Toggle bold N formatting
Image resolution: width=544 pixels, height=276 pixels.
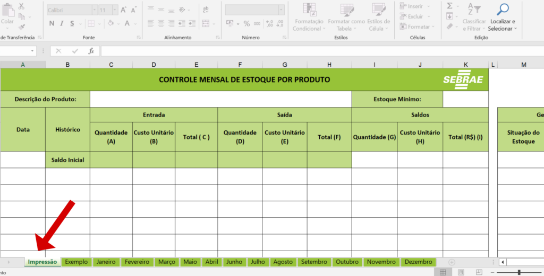coord(52,23)
